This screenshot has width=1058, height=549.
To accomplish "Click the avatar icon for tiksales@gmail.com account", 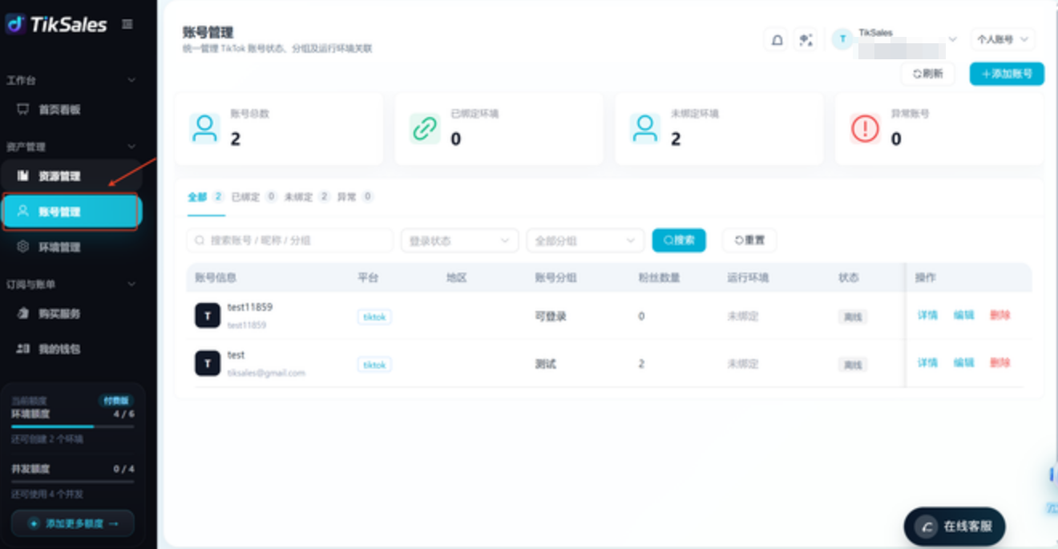I will point(208,364).
